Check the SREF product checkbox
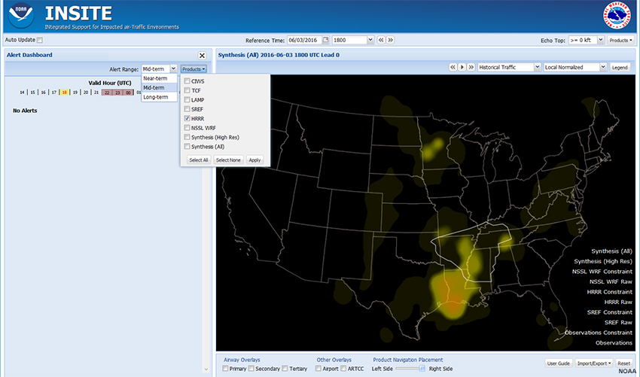Viewport: 640px width, 377px height. click(x=187, y=109)
